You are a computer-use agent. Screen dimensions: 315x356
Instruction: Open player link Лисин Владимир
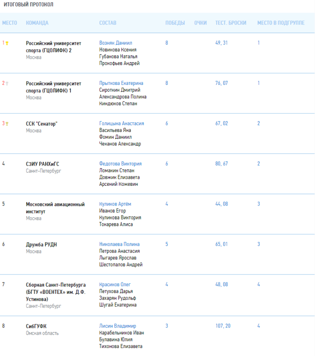click(118, 326)
